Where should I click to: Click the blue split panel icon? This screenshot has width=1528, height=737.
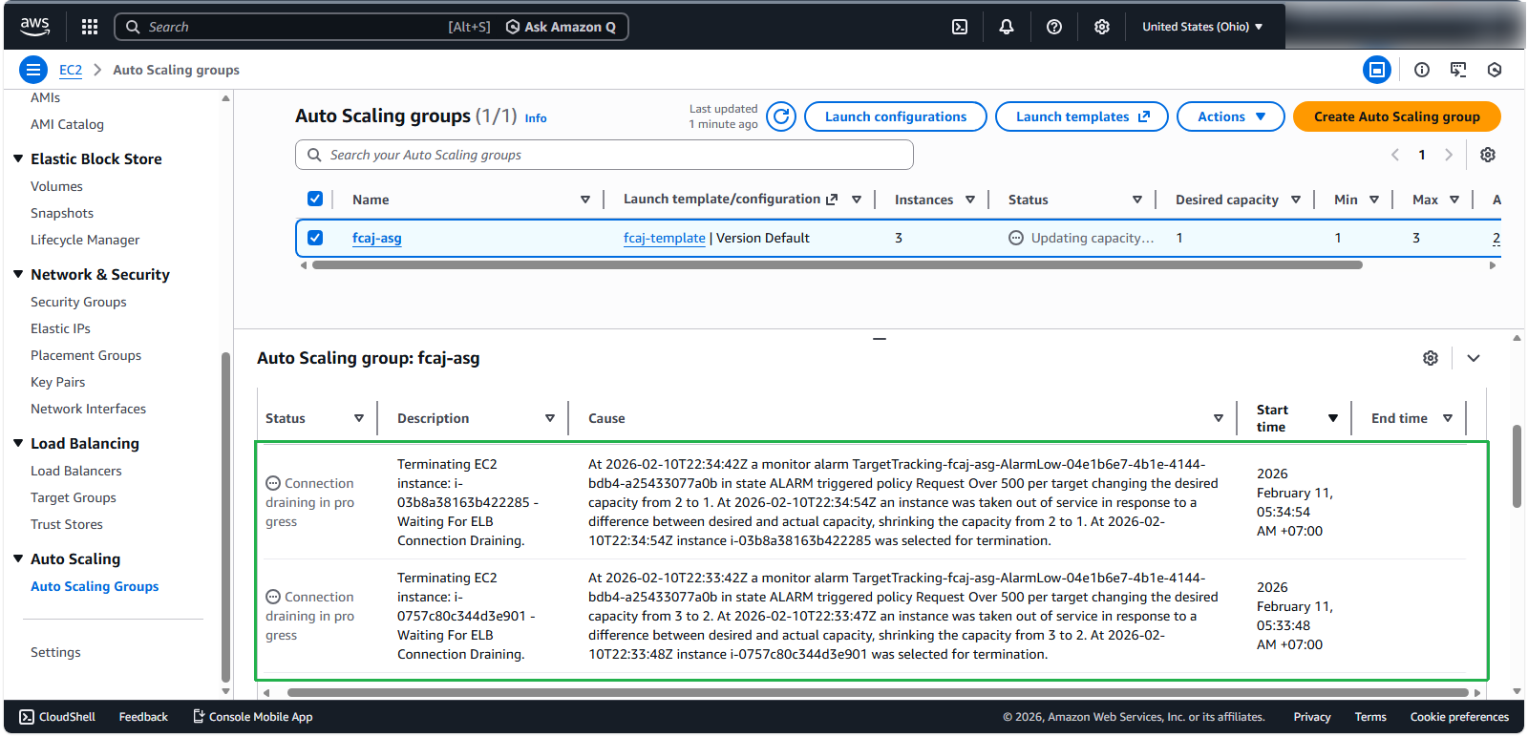pos(1377,70)
